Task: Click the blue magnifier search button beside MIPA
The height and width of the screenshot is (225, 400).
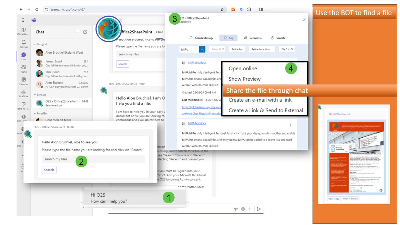Action: tap(202, 50)
